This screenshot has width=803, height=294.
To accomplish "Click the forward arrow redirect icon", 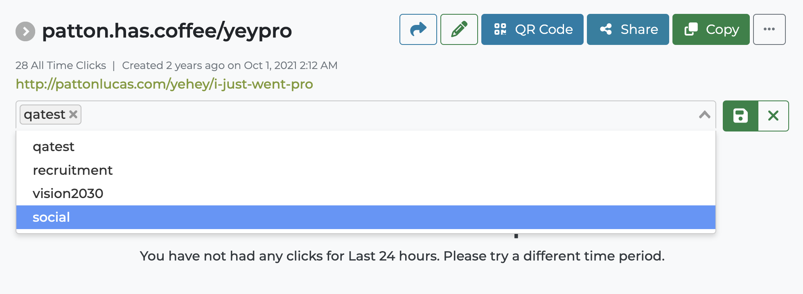I will [418, 29].
